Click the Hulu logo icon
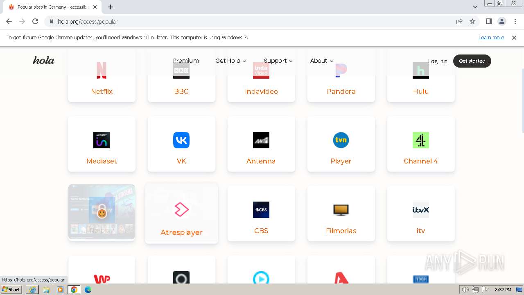524x295 pixels. tap(421, 70)
